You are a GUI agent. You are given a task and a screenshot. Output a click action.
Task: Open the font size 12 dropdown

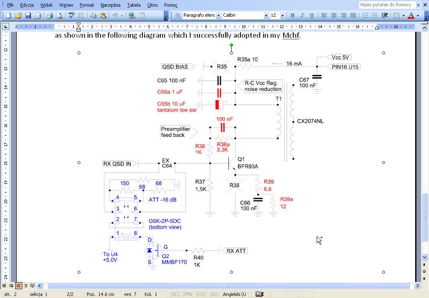(282, 15)
